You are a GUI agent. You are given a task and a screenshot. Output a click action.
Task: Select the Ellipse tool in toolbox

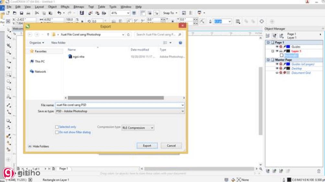coord(8,81)
